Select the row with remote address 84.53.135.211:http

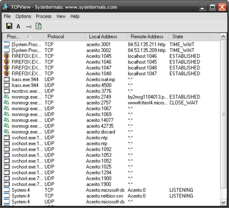click(x=147, y=44)
